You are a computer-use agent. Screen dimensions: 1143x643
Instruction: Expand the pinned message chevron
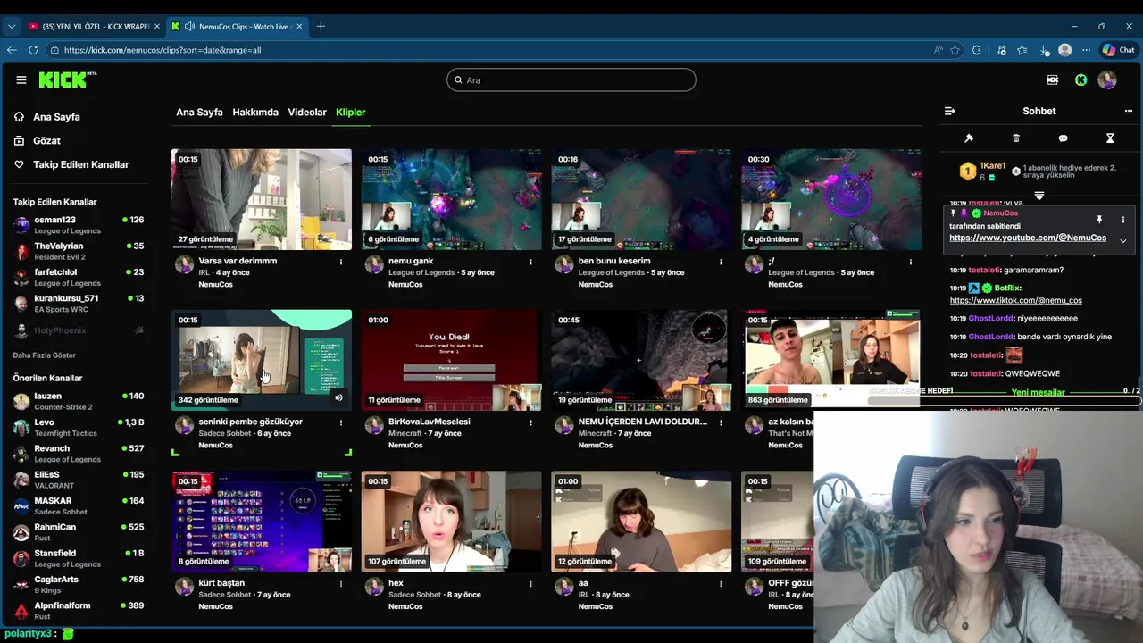pyautogui.click(x=1123, y=240)
